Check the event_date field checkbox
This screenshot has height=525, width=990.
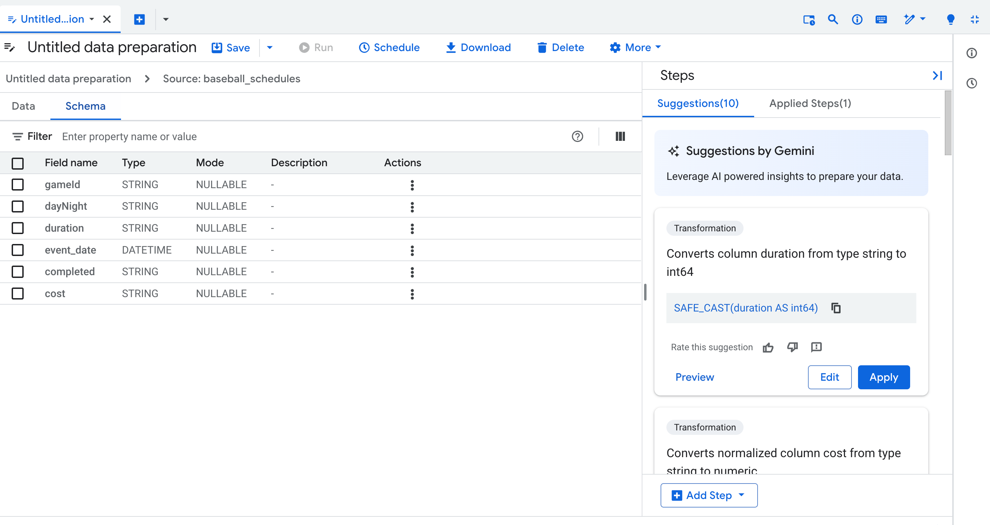click(x=17, y=250)
